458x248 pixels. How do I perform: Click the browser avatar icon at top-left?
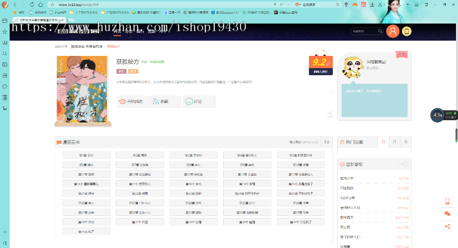pyautogui.click(x=5, y=5)
